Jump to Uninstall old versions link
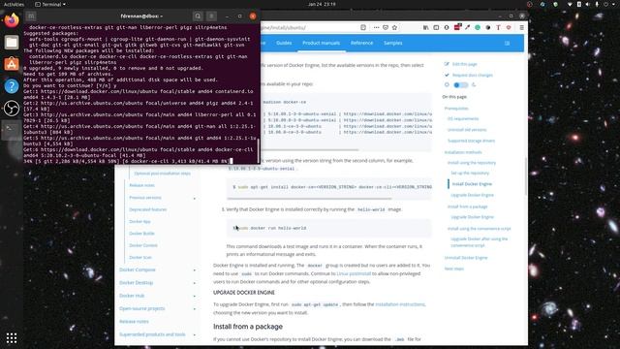 tap(467, 130)
